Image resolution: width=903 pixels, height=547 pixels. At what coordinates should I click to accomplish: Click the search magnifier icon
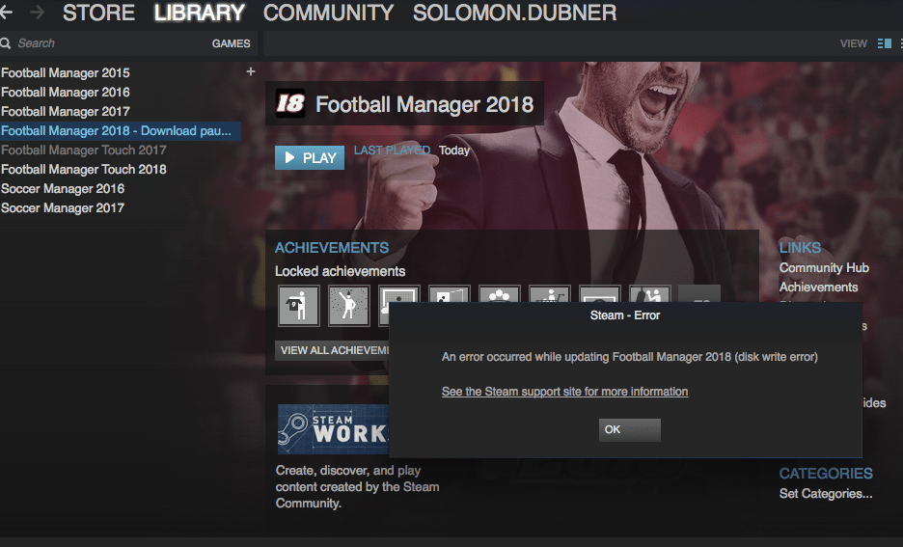[x=6, y=43]
